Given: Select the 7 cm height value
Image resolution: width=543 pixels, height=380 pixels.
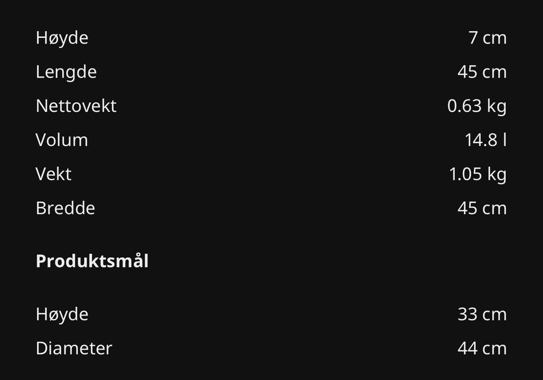Looking at the screenshot, I should 487,38.
